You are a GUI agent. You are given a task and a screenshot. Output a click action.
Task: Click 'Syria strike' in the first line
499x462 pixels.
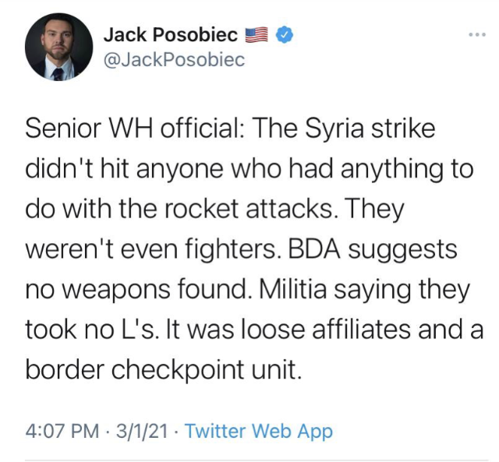(x=370, y=129)
